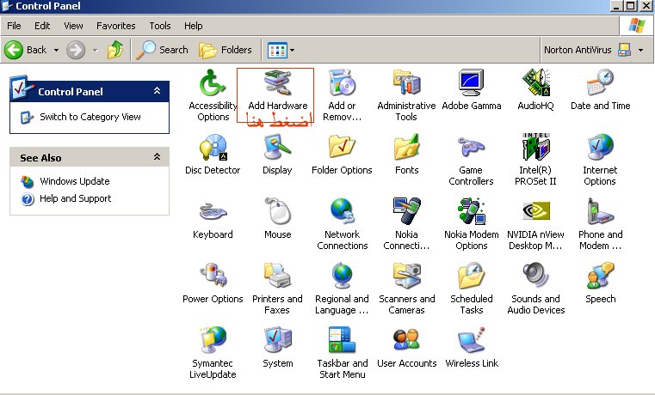
Task: Open the Favorites menu
Action: pyautogui.click(x=115, y=26)
